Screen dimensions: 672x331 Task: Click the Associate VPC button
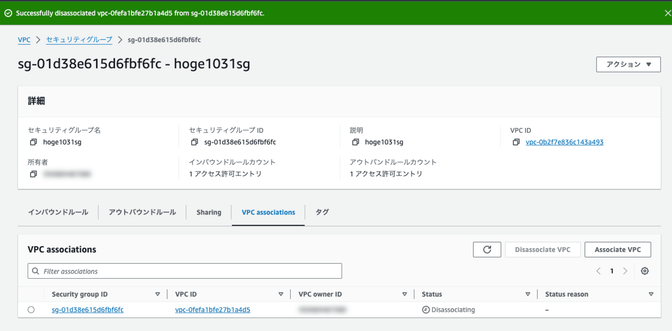(618, 249)
